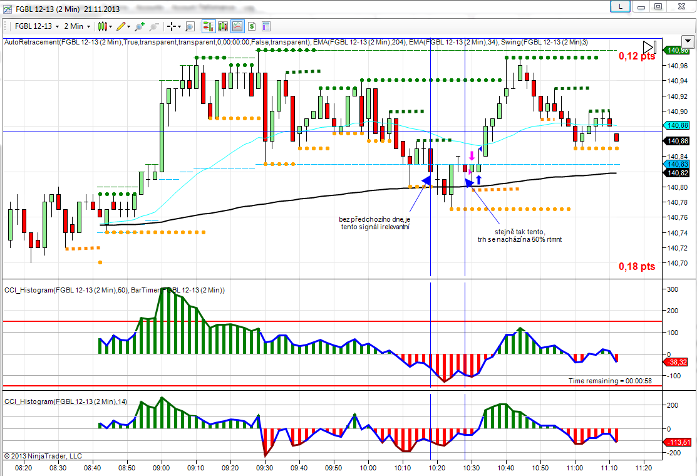697x476 pixels.
Task: Select the crosshair cursor tool
Action: coord(172,27)
